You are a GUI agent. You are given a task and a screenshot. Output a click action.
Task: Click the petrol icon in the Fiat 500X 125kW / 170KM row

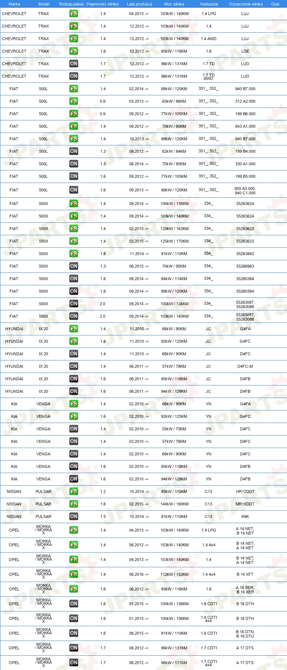point(74,241)
